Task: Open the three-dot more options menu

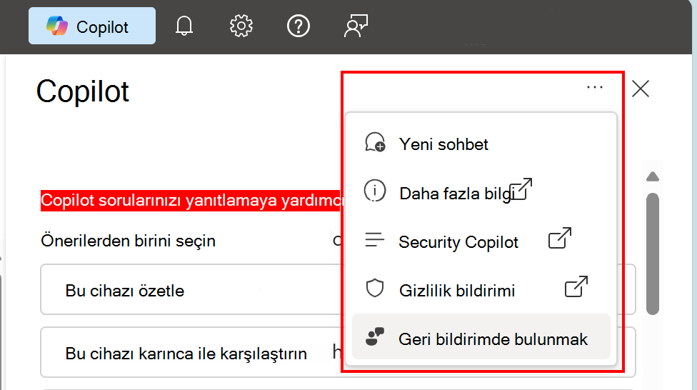Action: point(595,87)
